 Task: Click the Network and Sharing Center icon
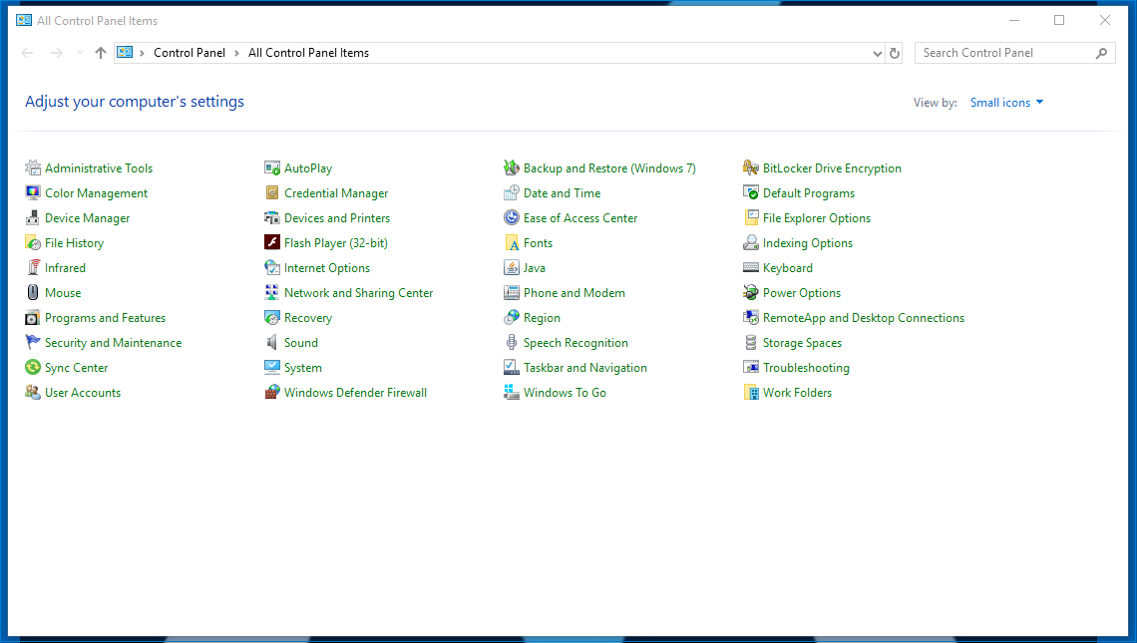(272, 293)
